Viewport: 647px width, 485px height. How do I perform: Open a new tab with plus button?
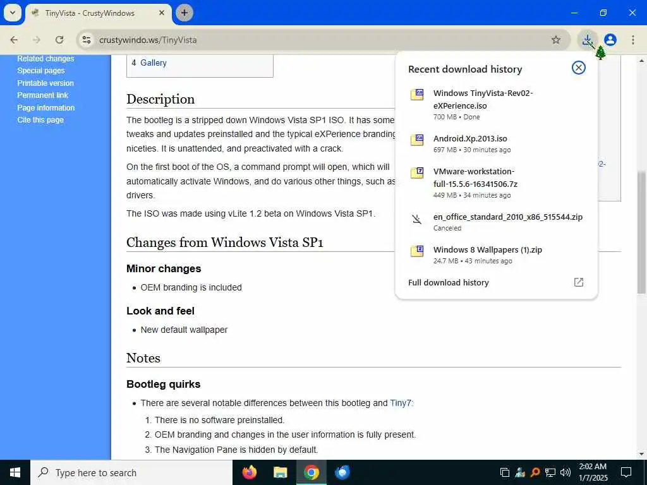click(184, 13)
